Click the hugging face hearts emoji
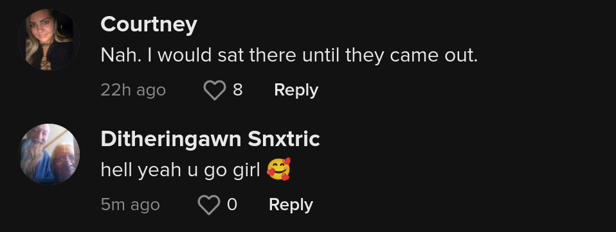The width and height of the screenshot is (616, 232). [x=278, y=169]
